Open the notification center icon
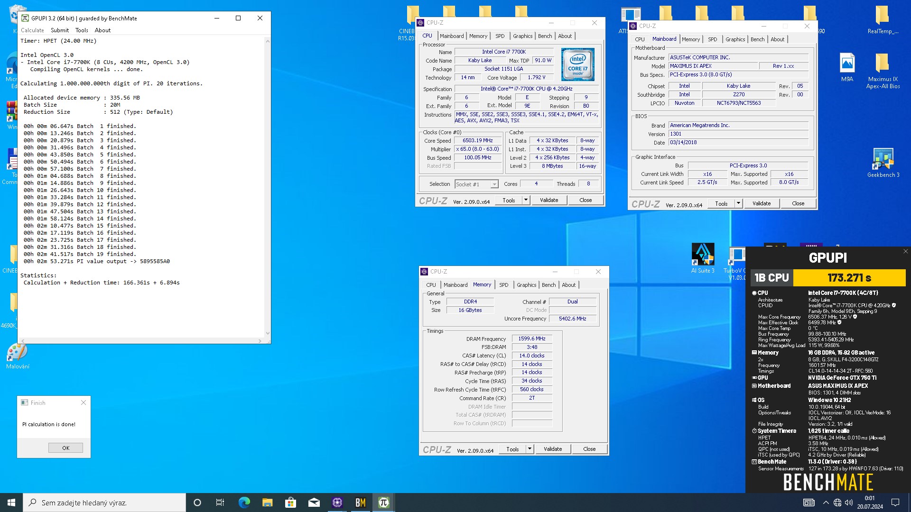Screen dimensions: 911x512 (895, 503)
